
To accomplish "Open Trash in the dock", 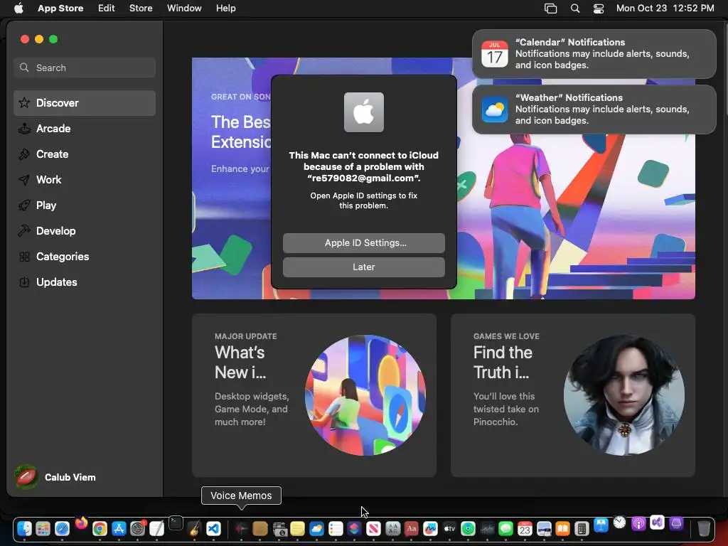I will pyautogui.click(x=704, y=528).
